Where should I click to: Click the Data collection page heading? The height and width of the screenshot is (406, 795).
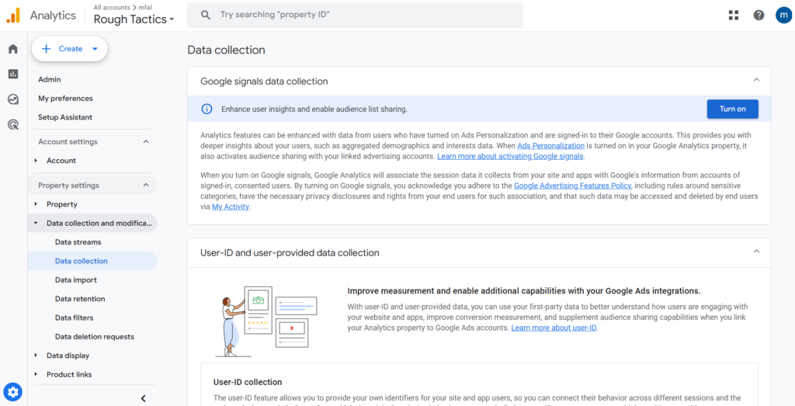[226, 50]
